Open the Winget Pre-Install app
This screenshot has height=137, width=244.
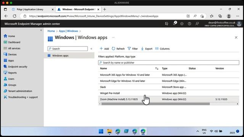click(110, 93)
